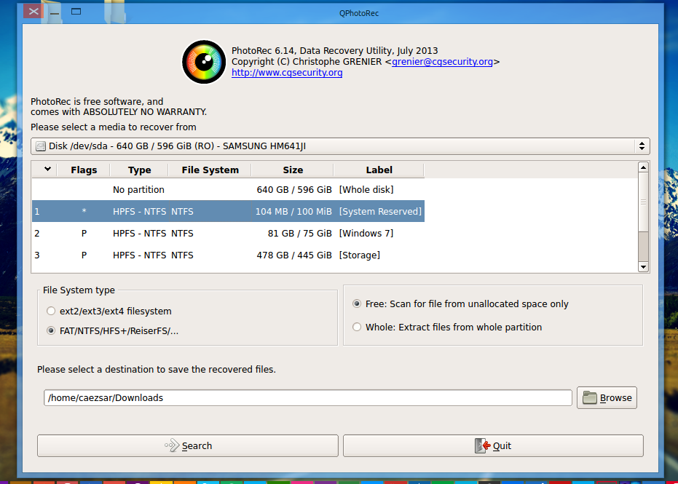Select ext2/ext3/ext4 filesystem option
This screenshot has height=484, width=678.
109,312
